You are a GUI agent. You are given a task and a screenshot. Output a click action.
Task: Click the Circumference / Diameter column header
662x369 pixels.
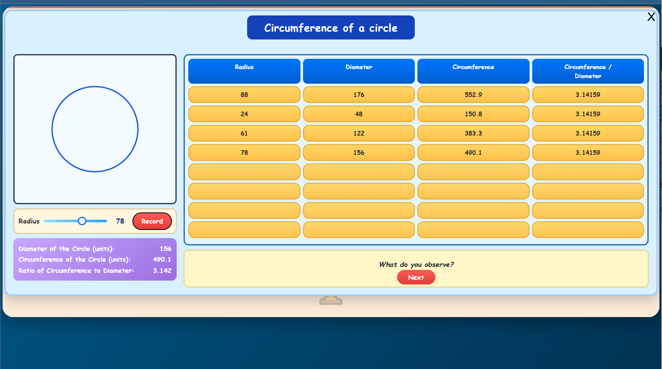tap(588, 71)
